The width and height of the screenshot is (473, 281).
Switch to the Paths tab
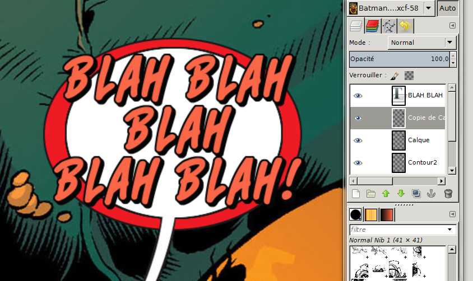click(389, 26)
